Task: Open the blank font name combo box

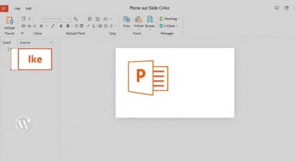Action: click(56, 19)
